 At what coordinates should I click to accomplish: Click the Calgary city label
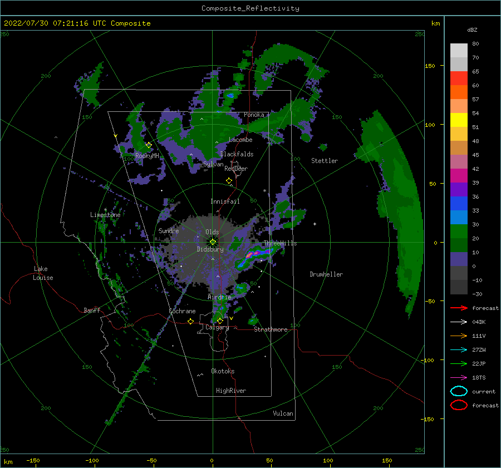(x=217, y=327)
